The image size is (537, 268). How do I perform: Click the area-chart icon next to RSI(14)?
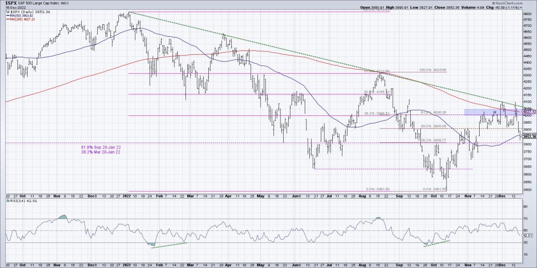(9, 200)
